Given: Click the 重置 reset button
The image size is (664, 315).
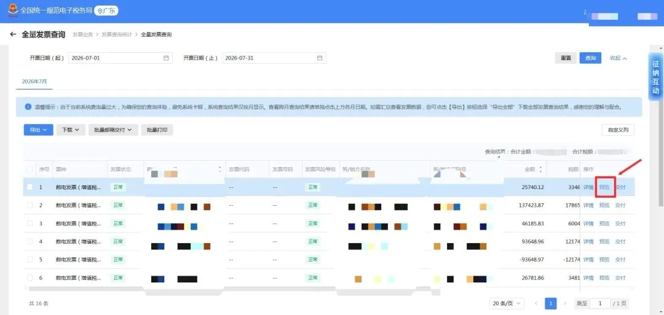Looking at the screenshot, I should click(566, 58).
